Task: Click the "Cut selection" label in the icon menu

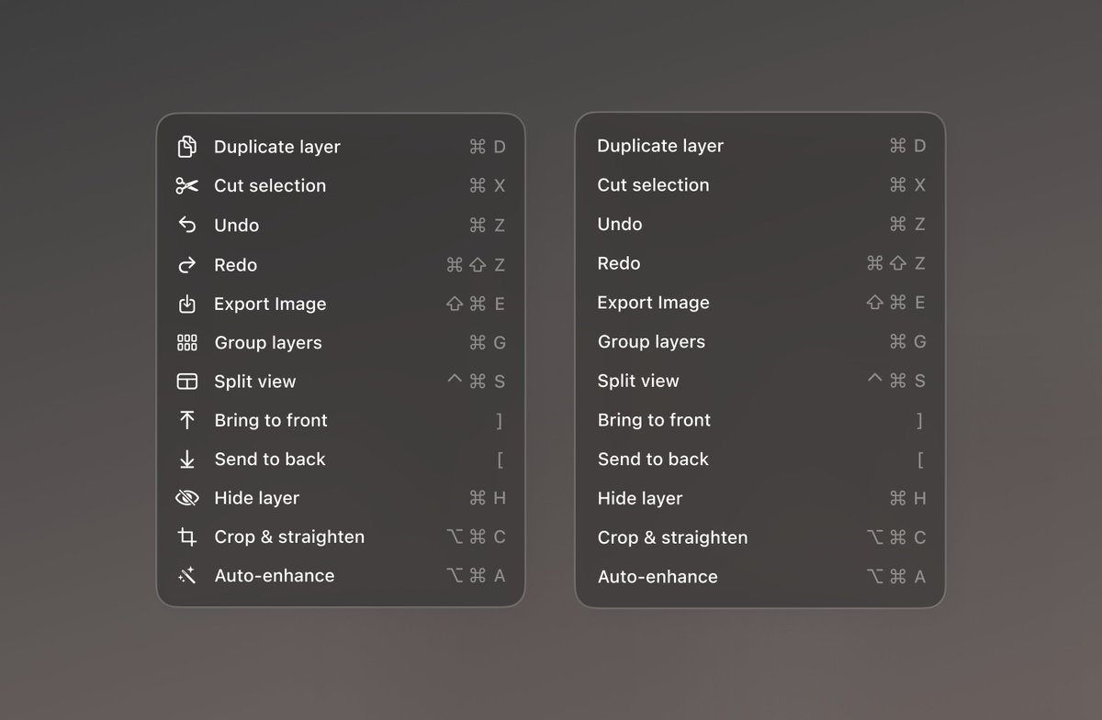Action: (270, 186)
